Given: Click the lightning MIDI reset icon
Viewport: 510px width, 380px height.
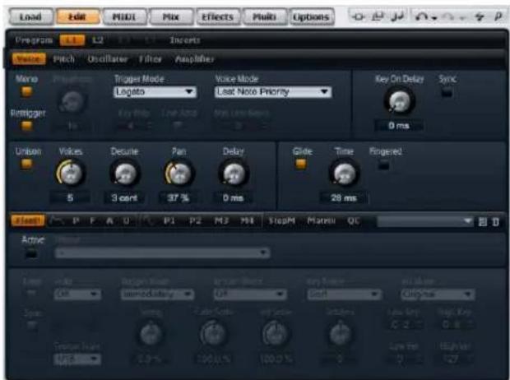Looking at the screenshot, I should 480,16.
